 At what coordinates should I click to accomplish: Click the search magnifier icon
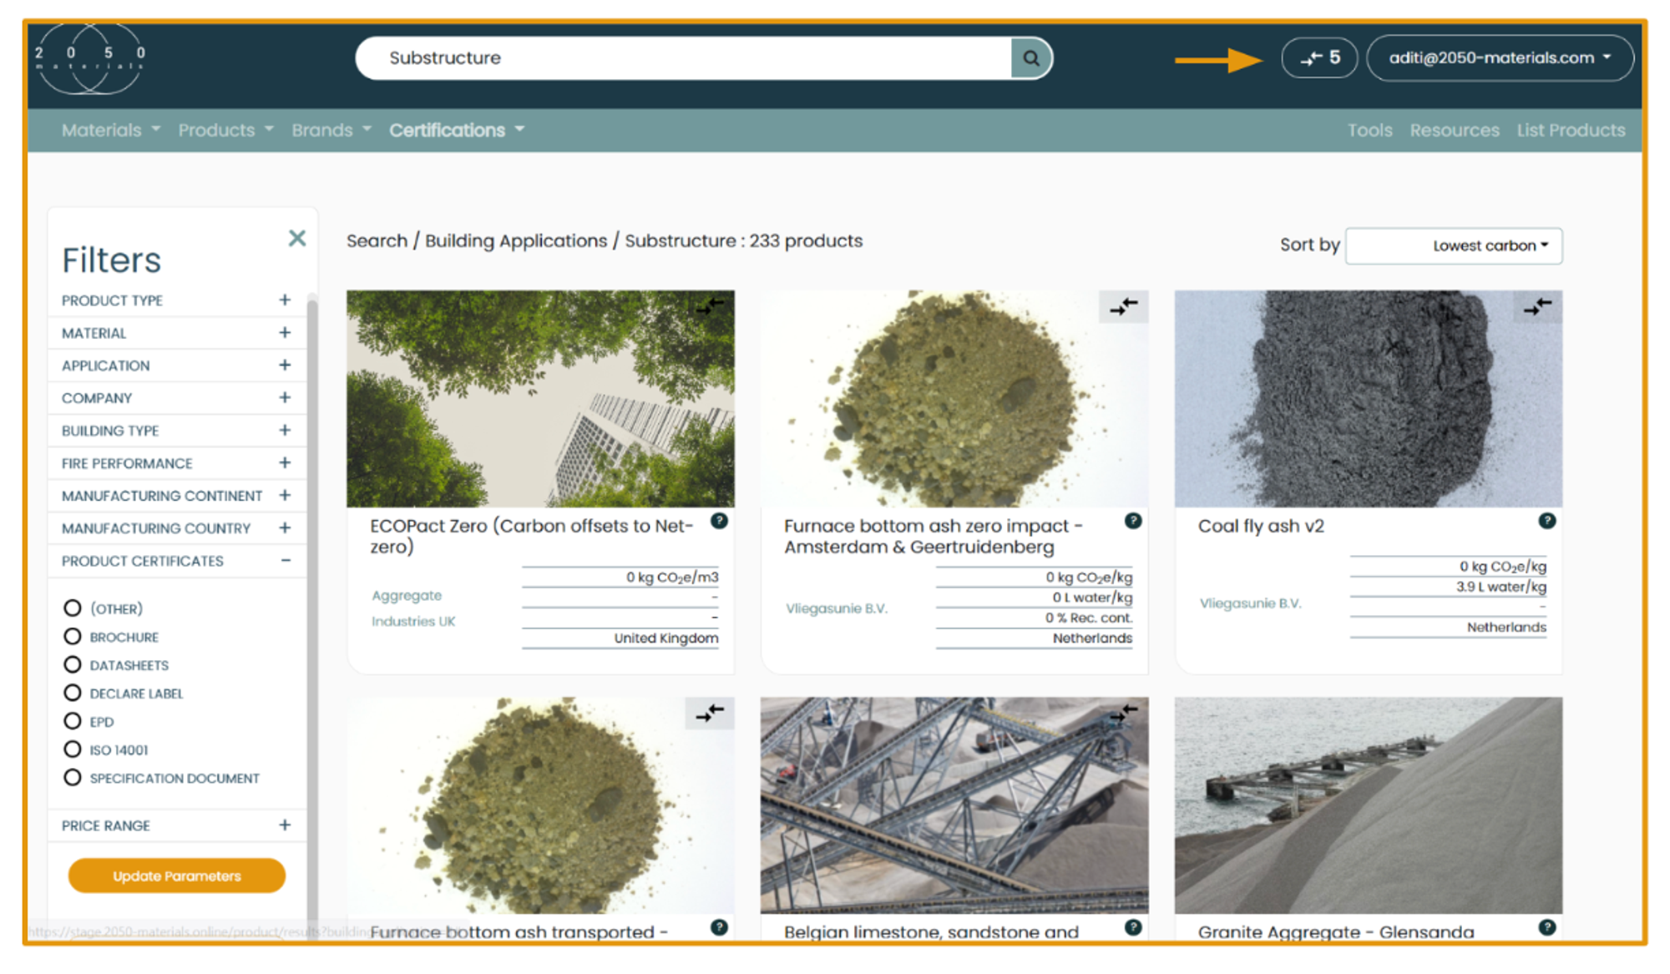[x=1031, y=58]
